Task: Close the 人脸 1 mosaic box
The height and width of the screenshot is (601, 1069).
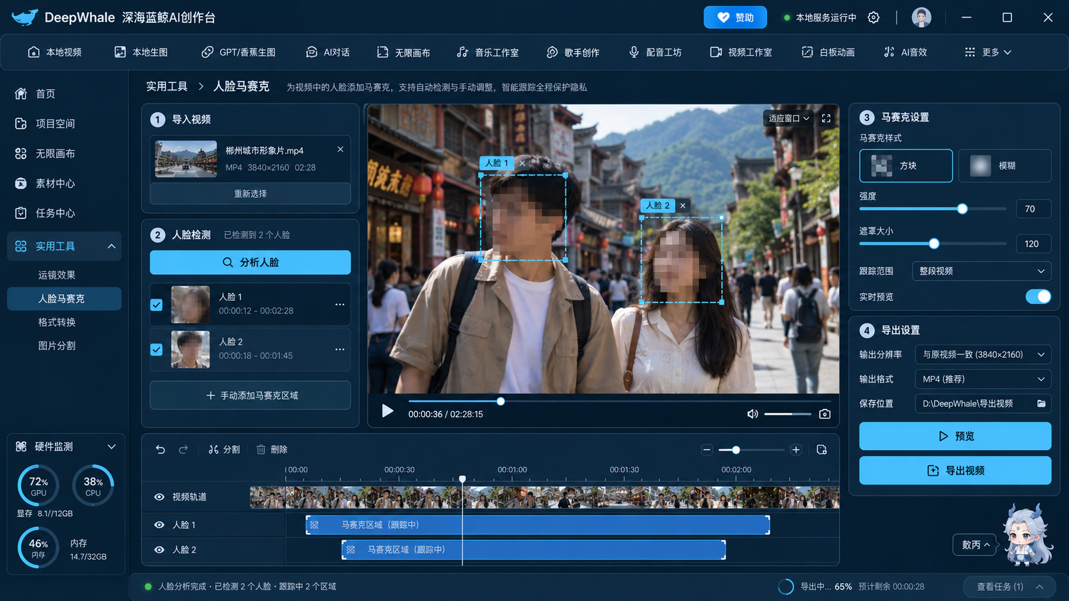Action: [522, 164]
